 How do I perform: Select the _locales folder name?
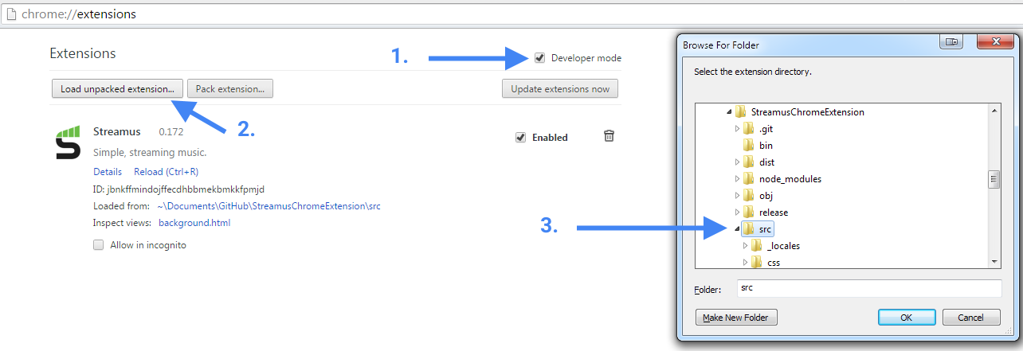point(783,246)
